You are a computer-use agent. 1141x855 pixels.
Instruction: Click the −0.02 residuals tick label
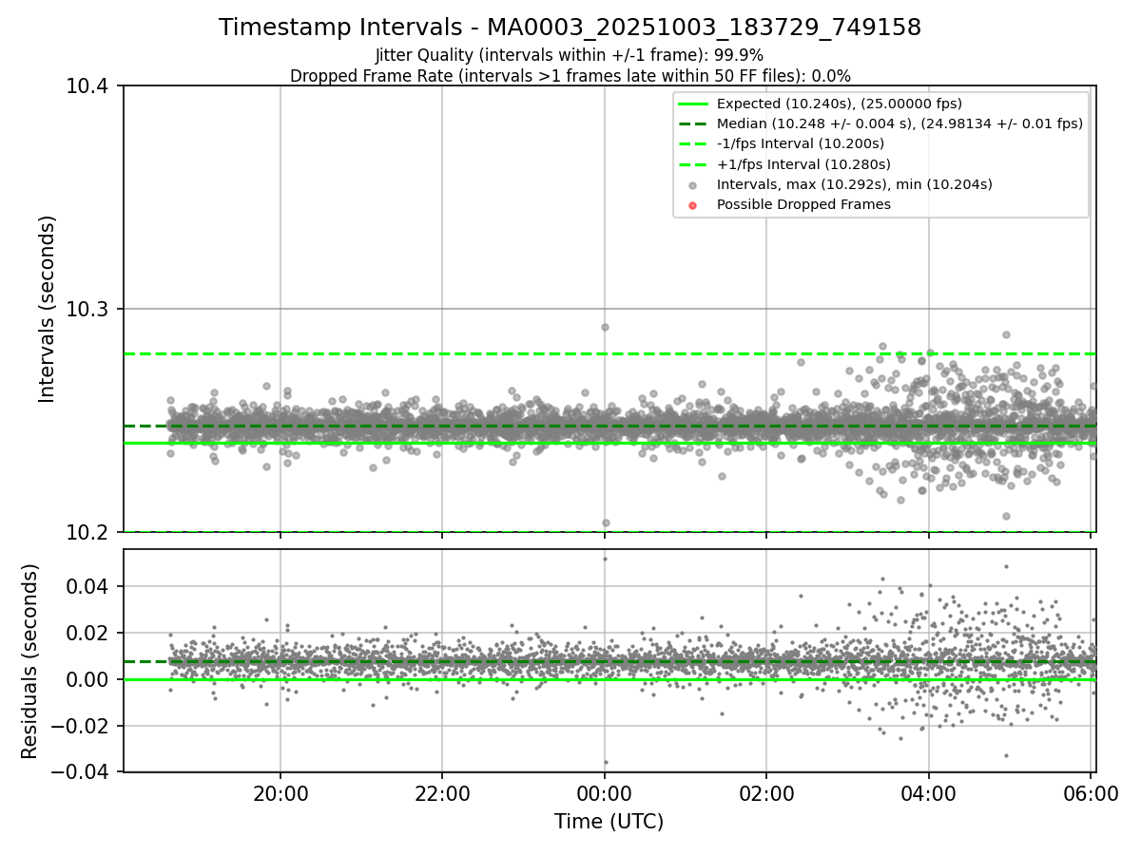point(81,726)
